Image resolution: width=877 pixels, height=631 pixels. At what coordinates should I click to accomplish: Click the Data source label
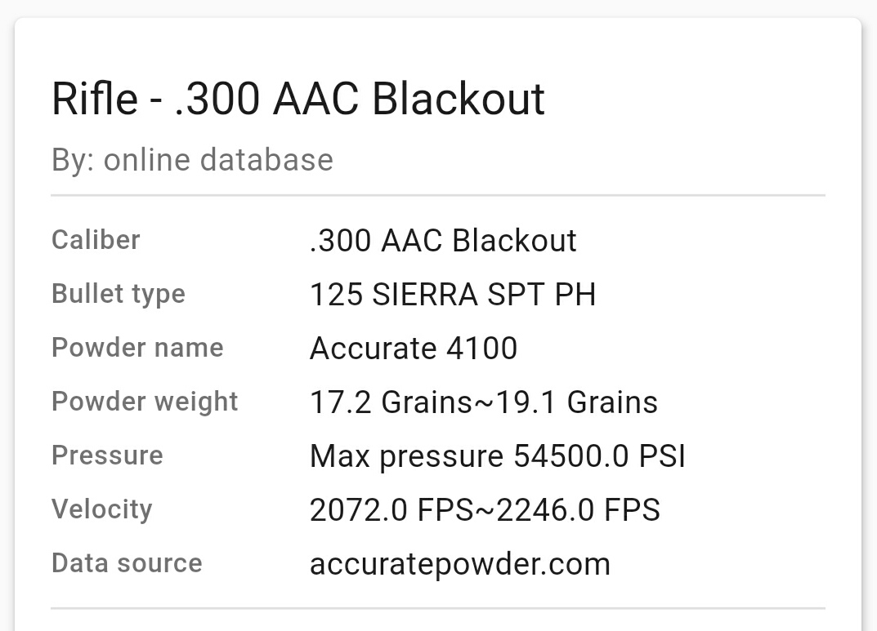pos(127,563)
